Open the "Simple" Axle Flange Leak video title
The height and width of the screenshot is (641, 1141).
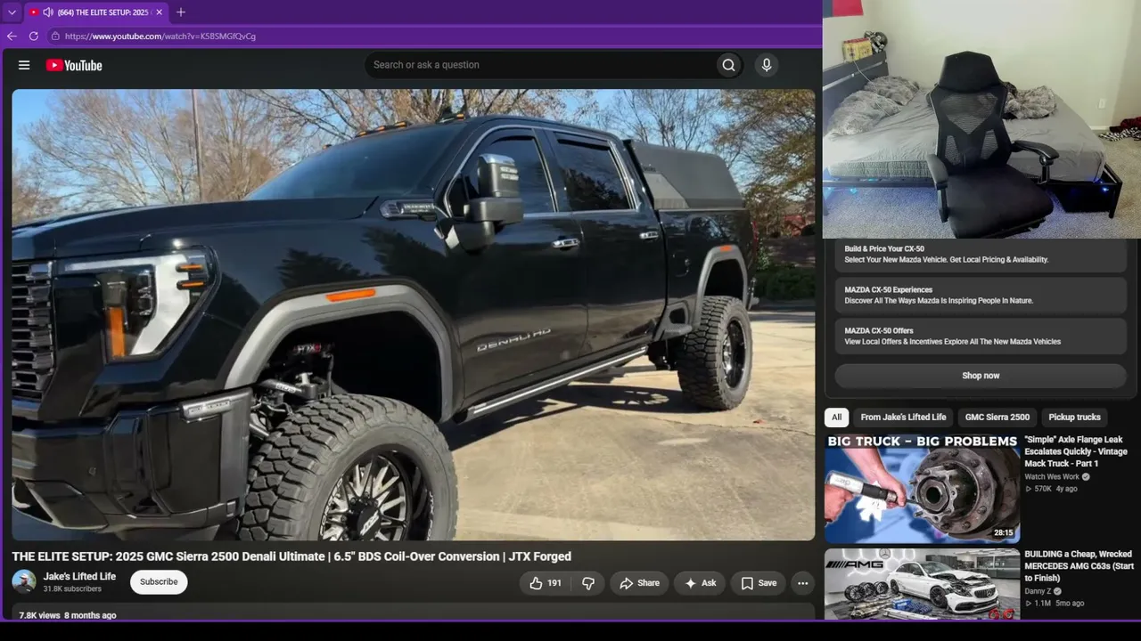1076,451
